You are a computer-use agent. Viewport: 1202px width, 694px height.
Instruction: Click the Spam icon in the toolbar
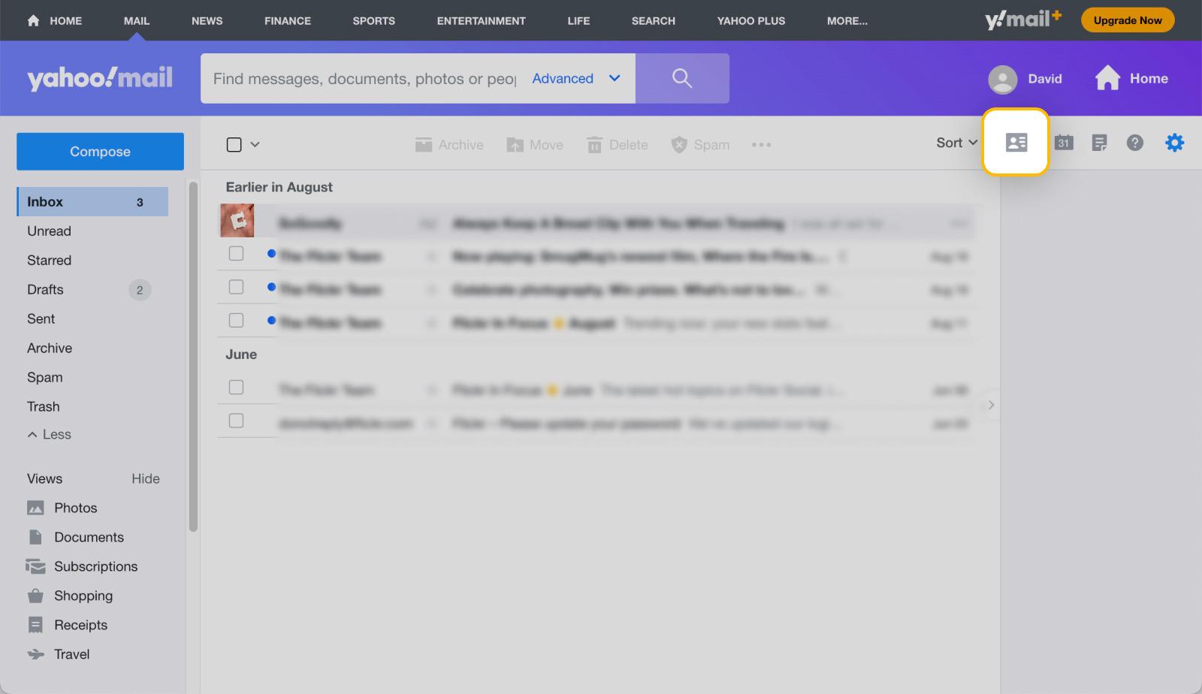[680, 144]
